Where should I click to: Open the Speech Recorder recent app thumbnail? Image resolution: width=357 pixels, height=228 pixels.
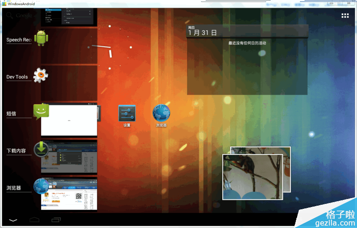coord(69,46)
